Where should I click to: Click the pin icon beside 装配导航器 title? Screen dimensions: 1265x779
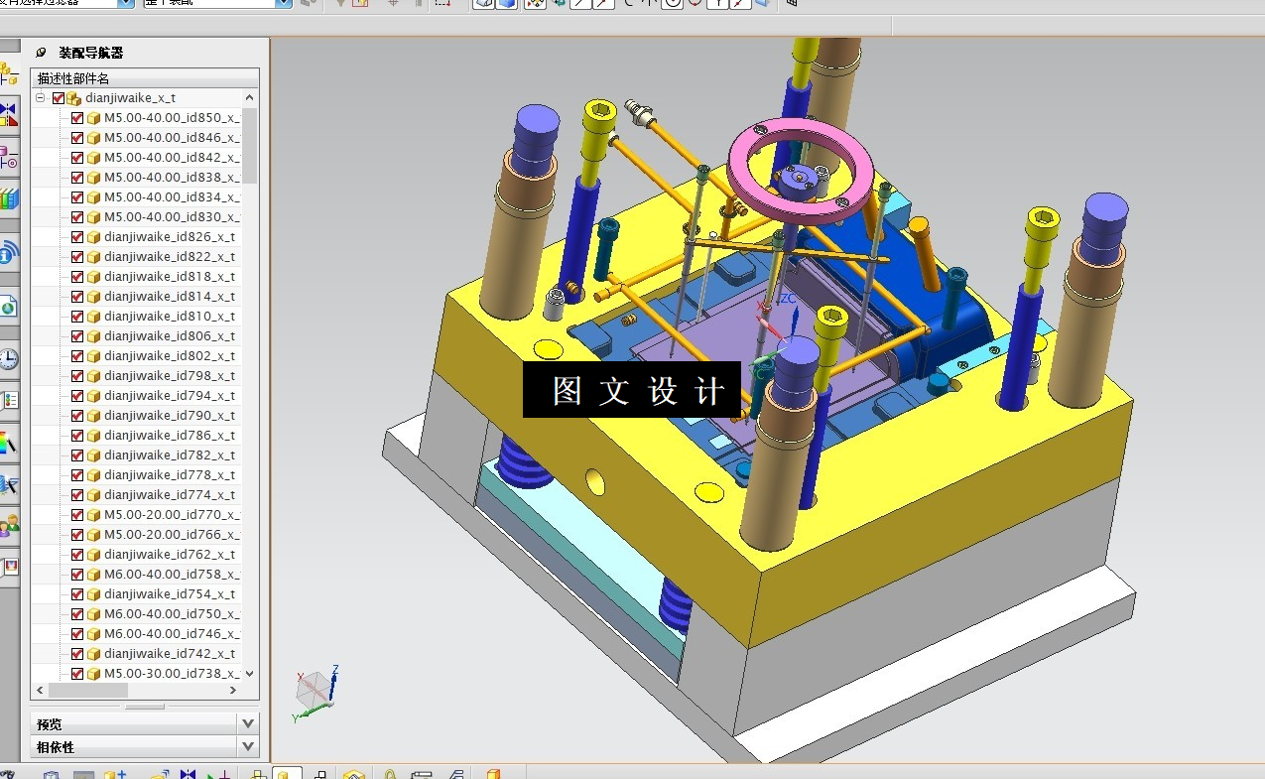tap(41, 53)
